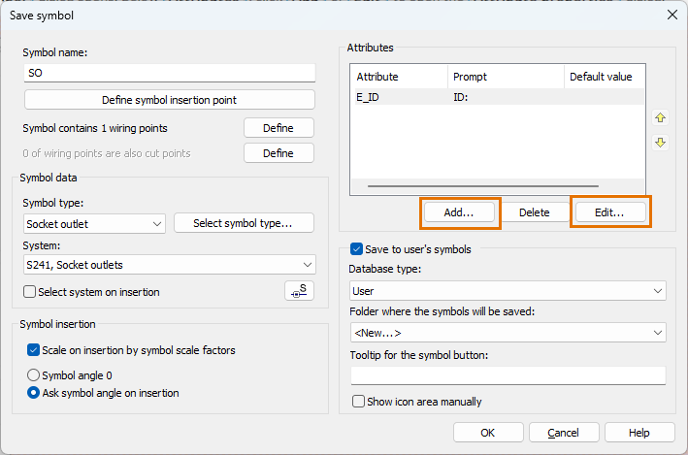The width and height of the screenshot is (688, 455).
Task: Click the Prompt column header
Action: (506, 77)
